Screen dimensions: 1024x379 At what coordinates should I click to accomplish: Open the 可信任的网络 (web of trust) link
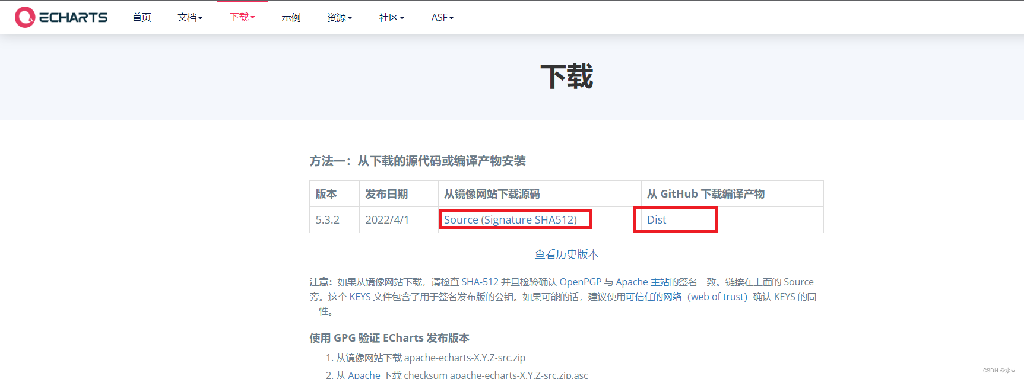pyautogui.click(x=686, y=297)
